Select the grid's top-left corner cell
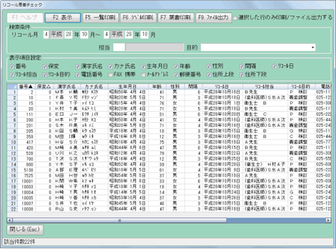Viewport: 336px width, 251px height. (x=12, y=87)
